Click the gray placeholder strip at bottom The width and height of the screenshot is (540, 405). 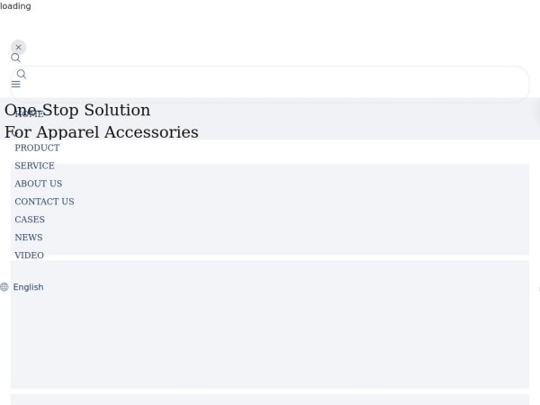270,399
